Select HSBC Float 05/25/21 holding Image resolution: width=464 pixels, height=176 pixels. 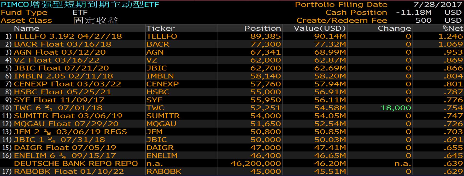(x=63, y=92)
